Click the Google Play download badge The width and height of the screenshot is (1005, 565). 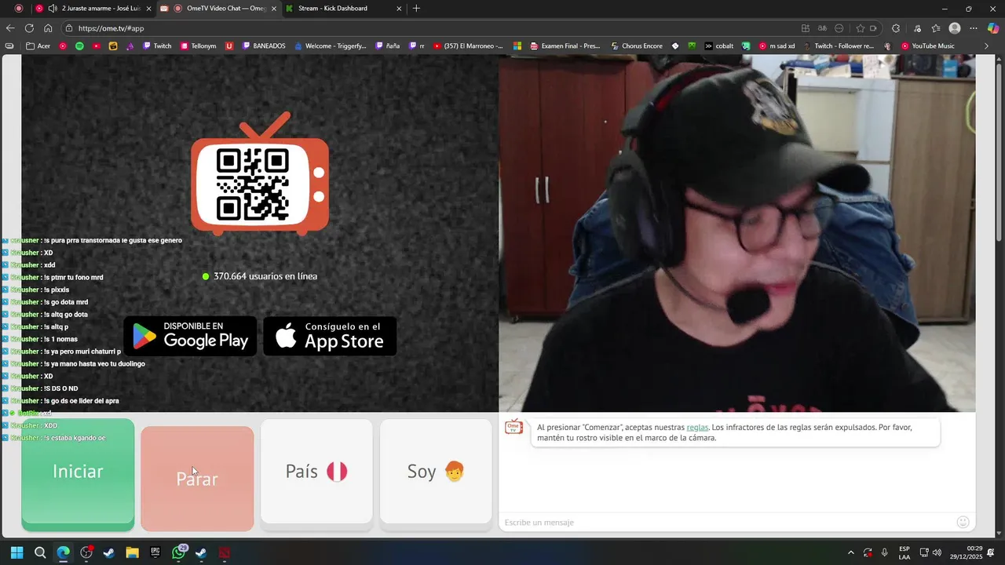190,336
